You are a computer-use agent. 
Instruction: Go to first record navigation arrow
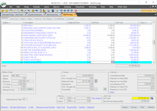[61, 11]
